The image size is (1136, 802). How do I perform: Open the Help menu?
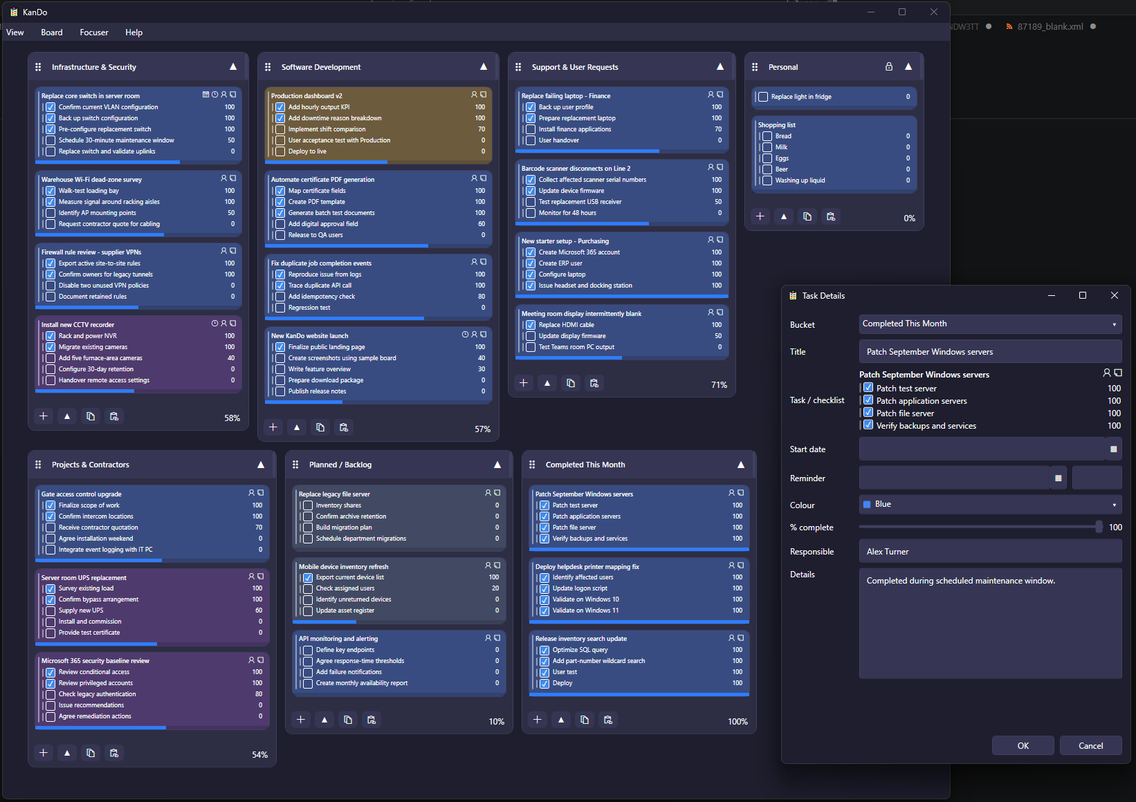pos(134,32)
